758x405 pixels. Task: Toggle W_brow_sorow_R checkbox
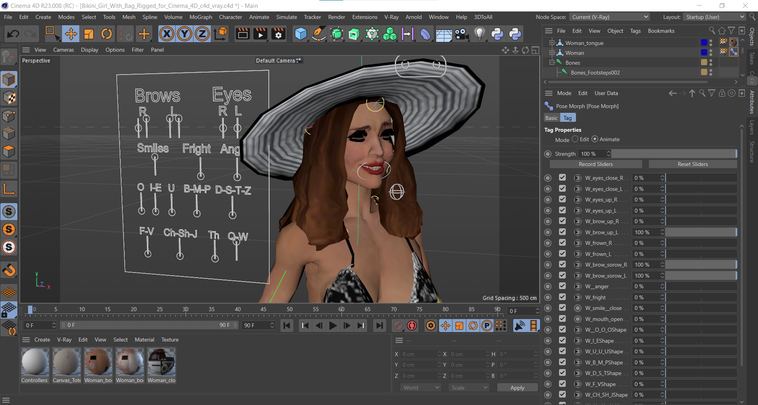coord(562,265)
